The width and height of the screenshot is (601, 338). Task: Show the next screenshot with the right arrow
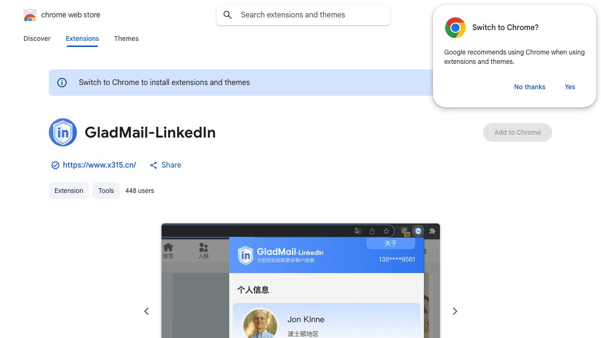coord(455,311)
